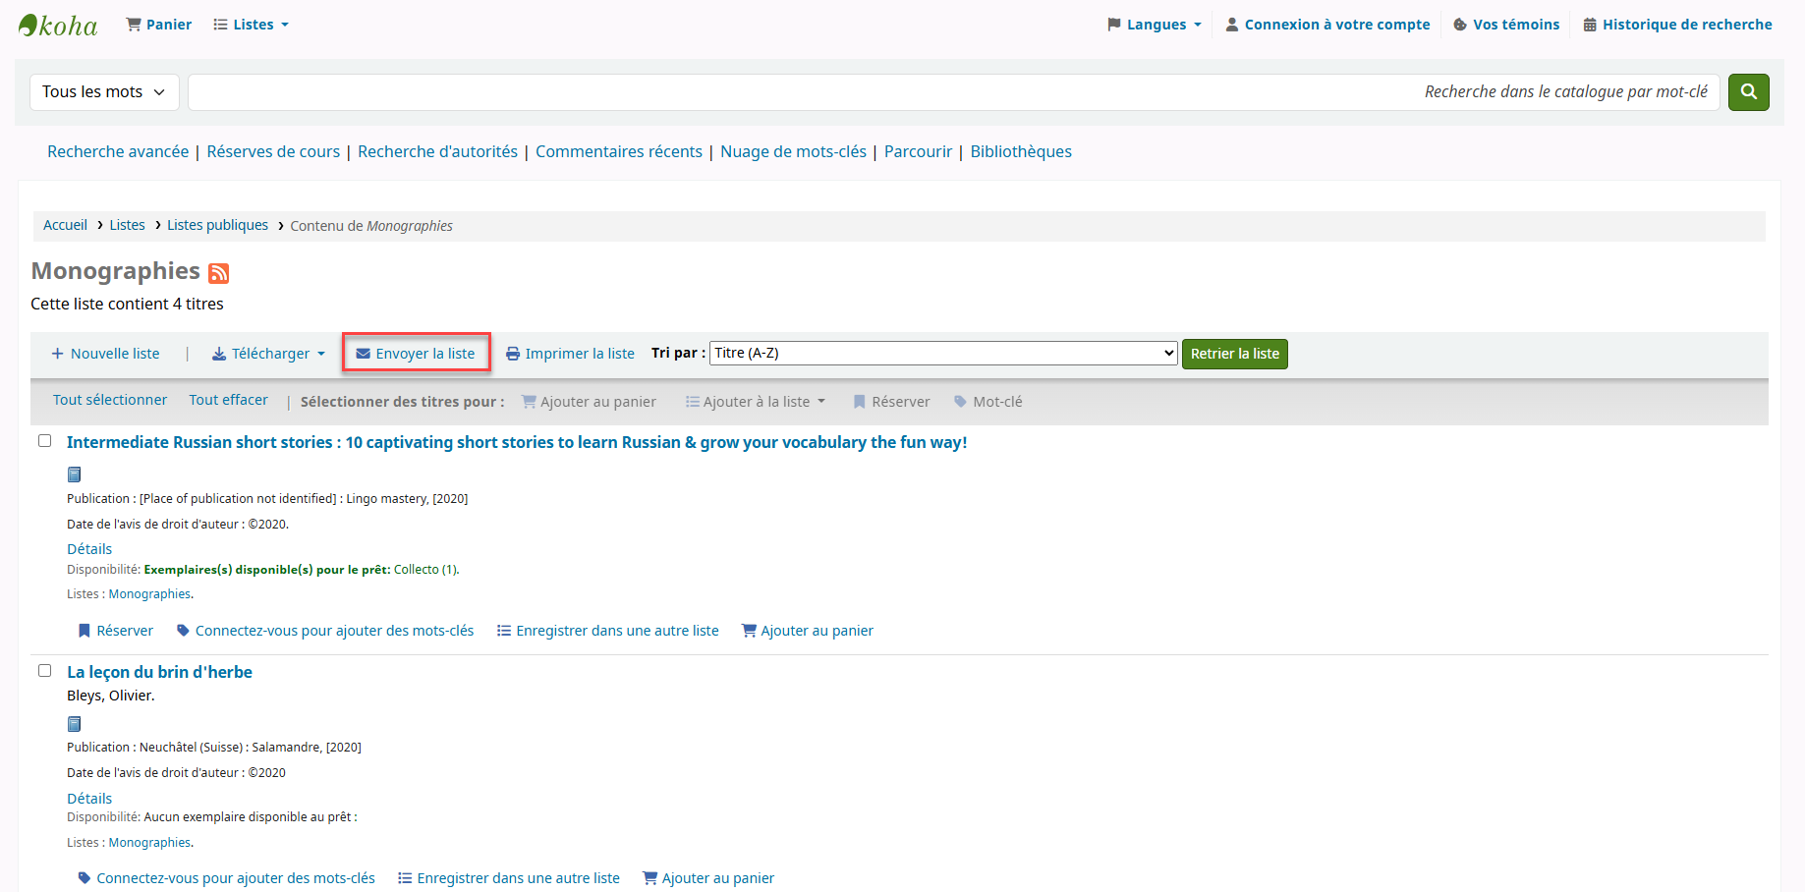Go to Recherche avancée

(118, 151)
